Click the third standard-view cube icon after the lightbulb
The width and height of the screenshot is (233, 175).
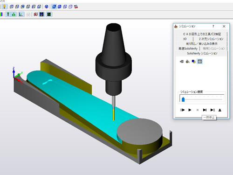coord(22,7)
